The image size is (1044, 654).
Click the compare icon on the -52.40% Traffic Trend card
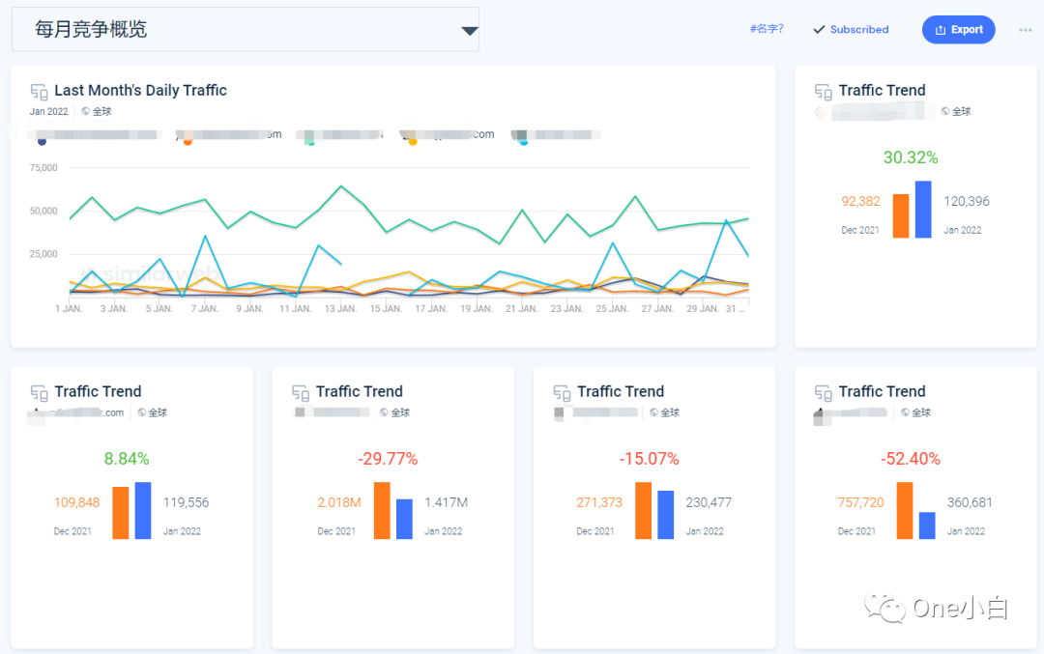(x=822, y=392)
